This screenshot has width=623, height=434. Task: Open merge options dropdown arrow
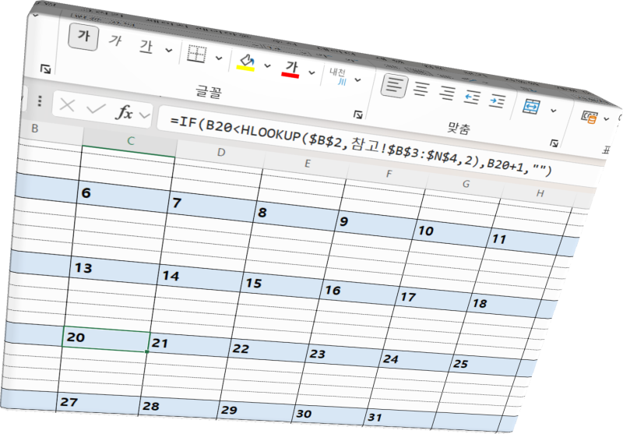click(554, 110)
